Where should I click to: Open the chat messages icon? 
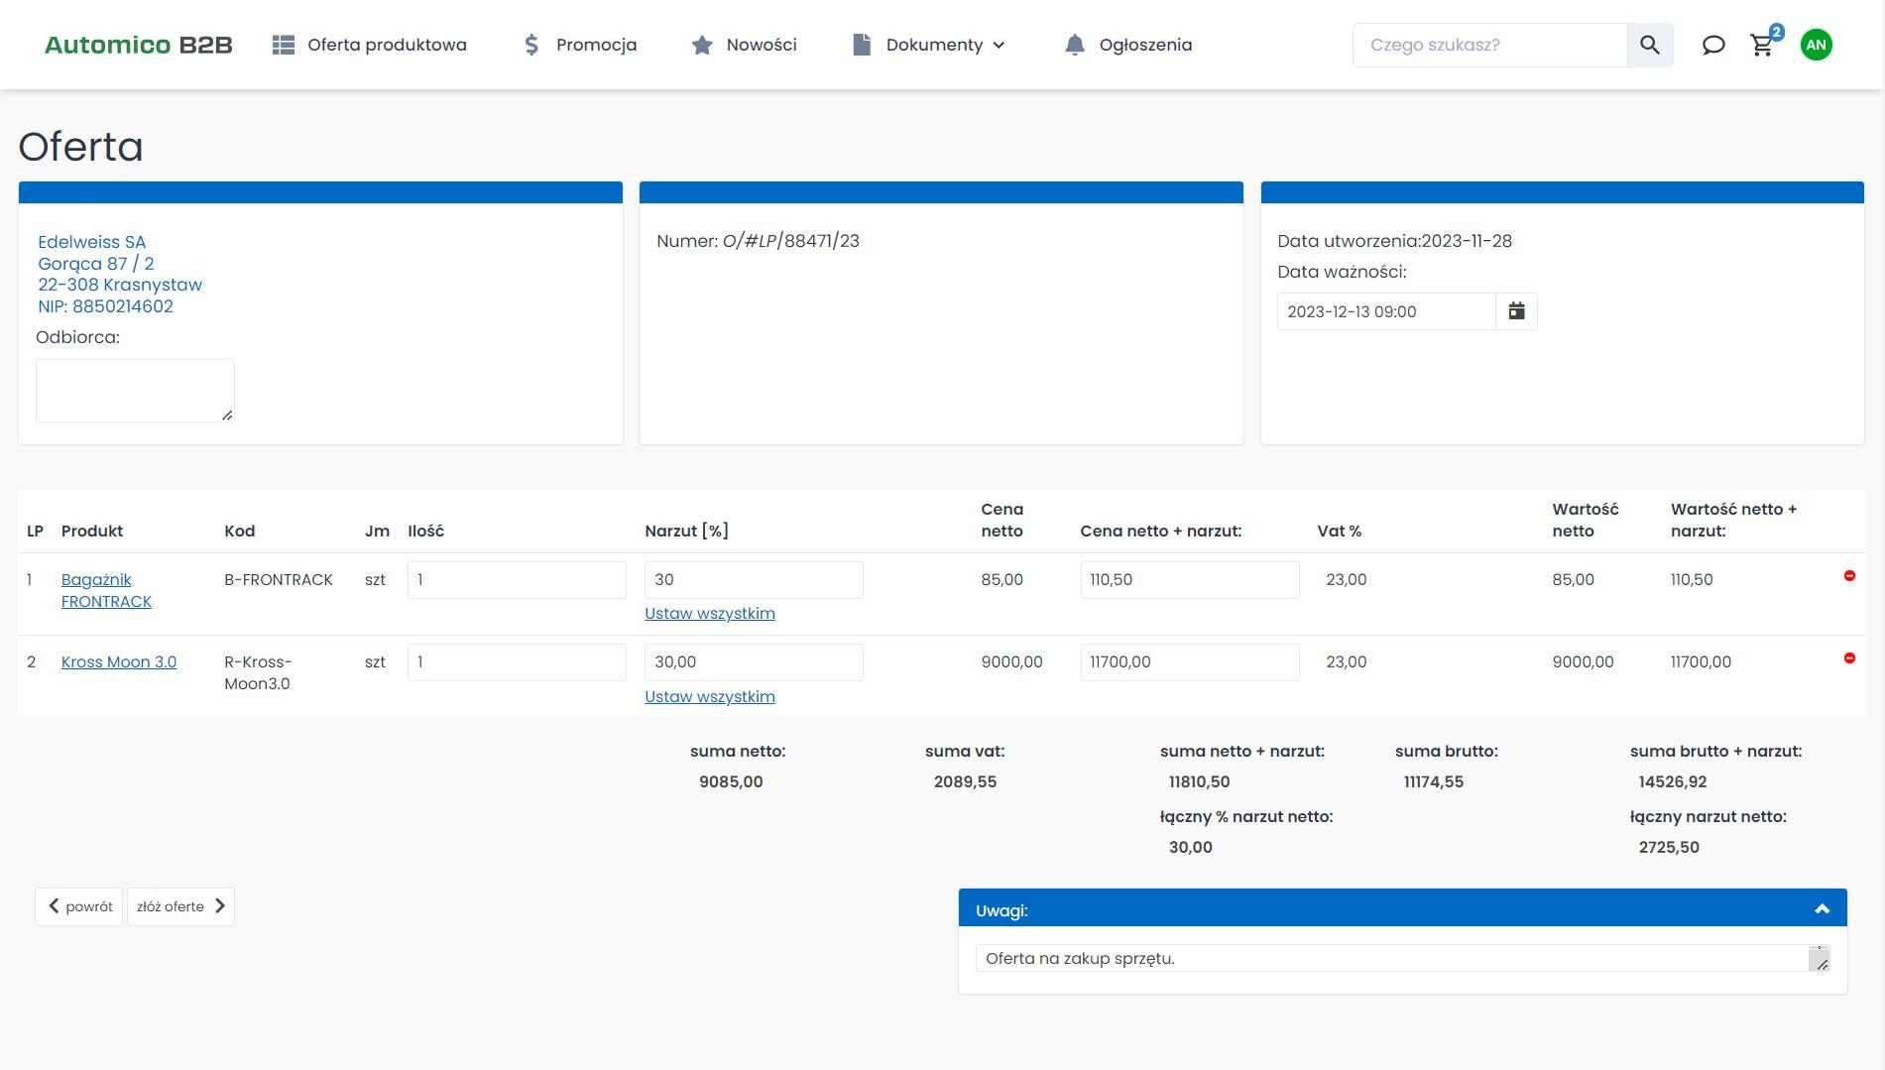click(1712, 45)
